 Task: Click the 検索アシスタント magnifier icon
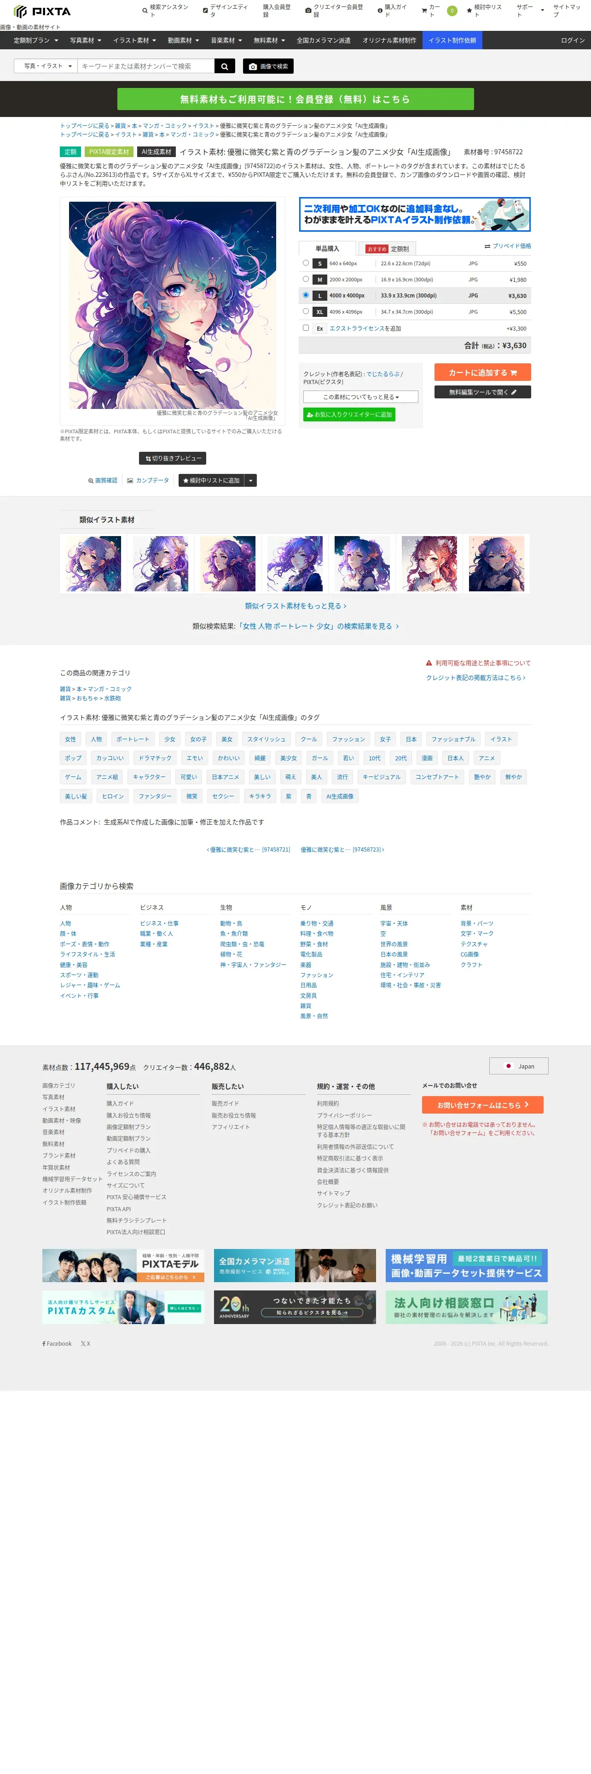tap(145, 10)
